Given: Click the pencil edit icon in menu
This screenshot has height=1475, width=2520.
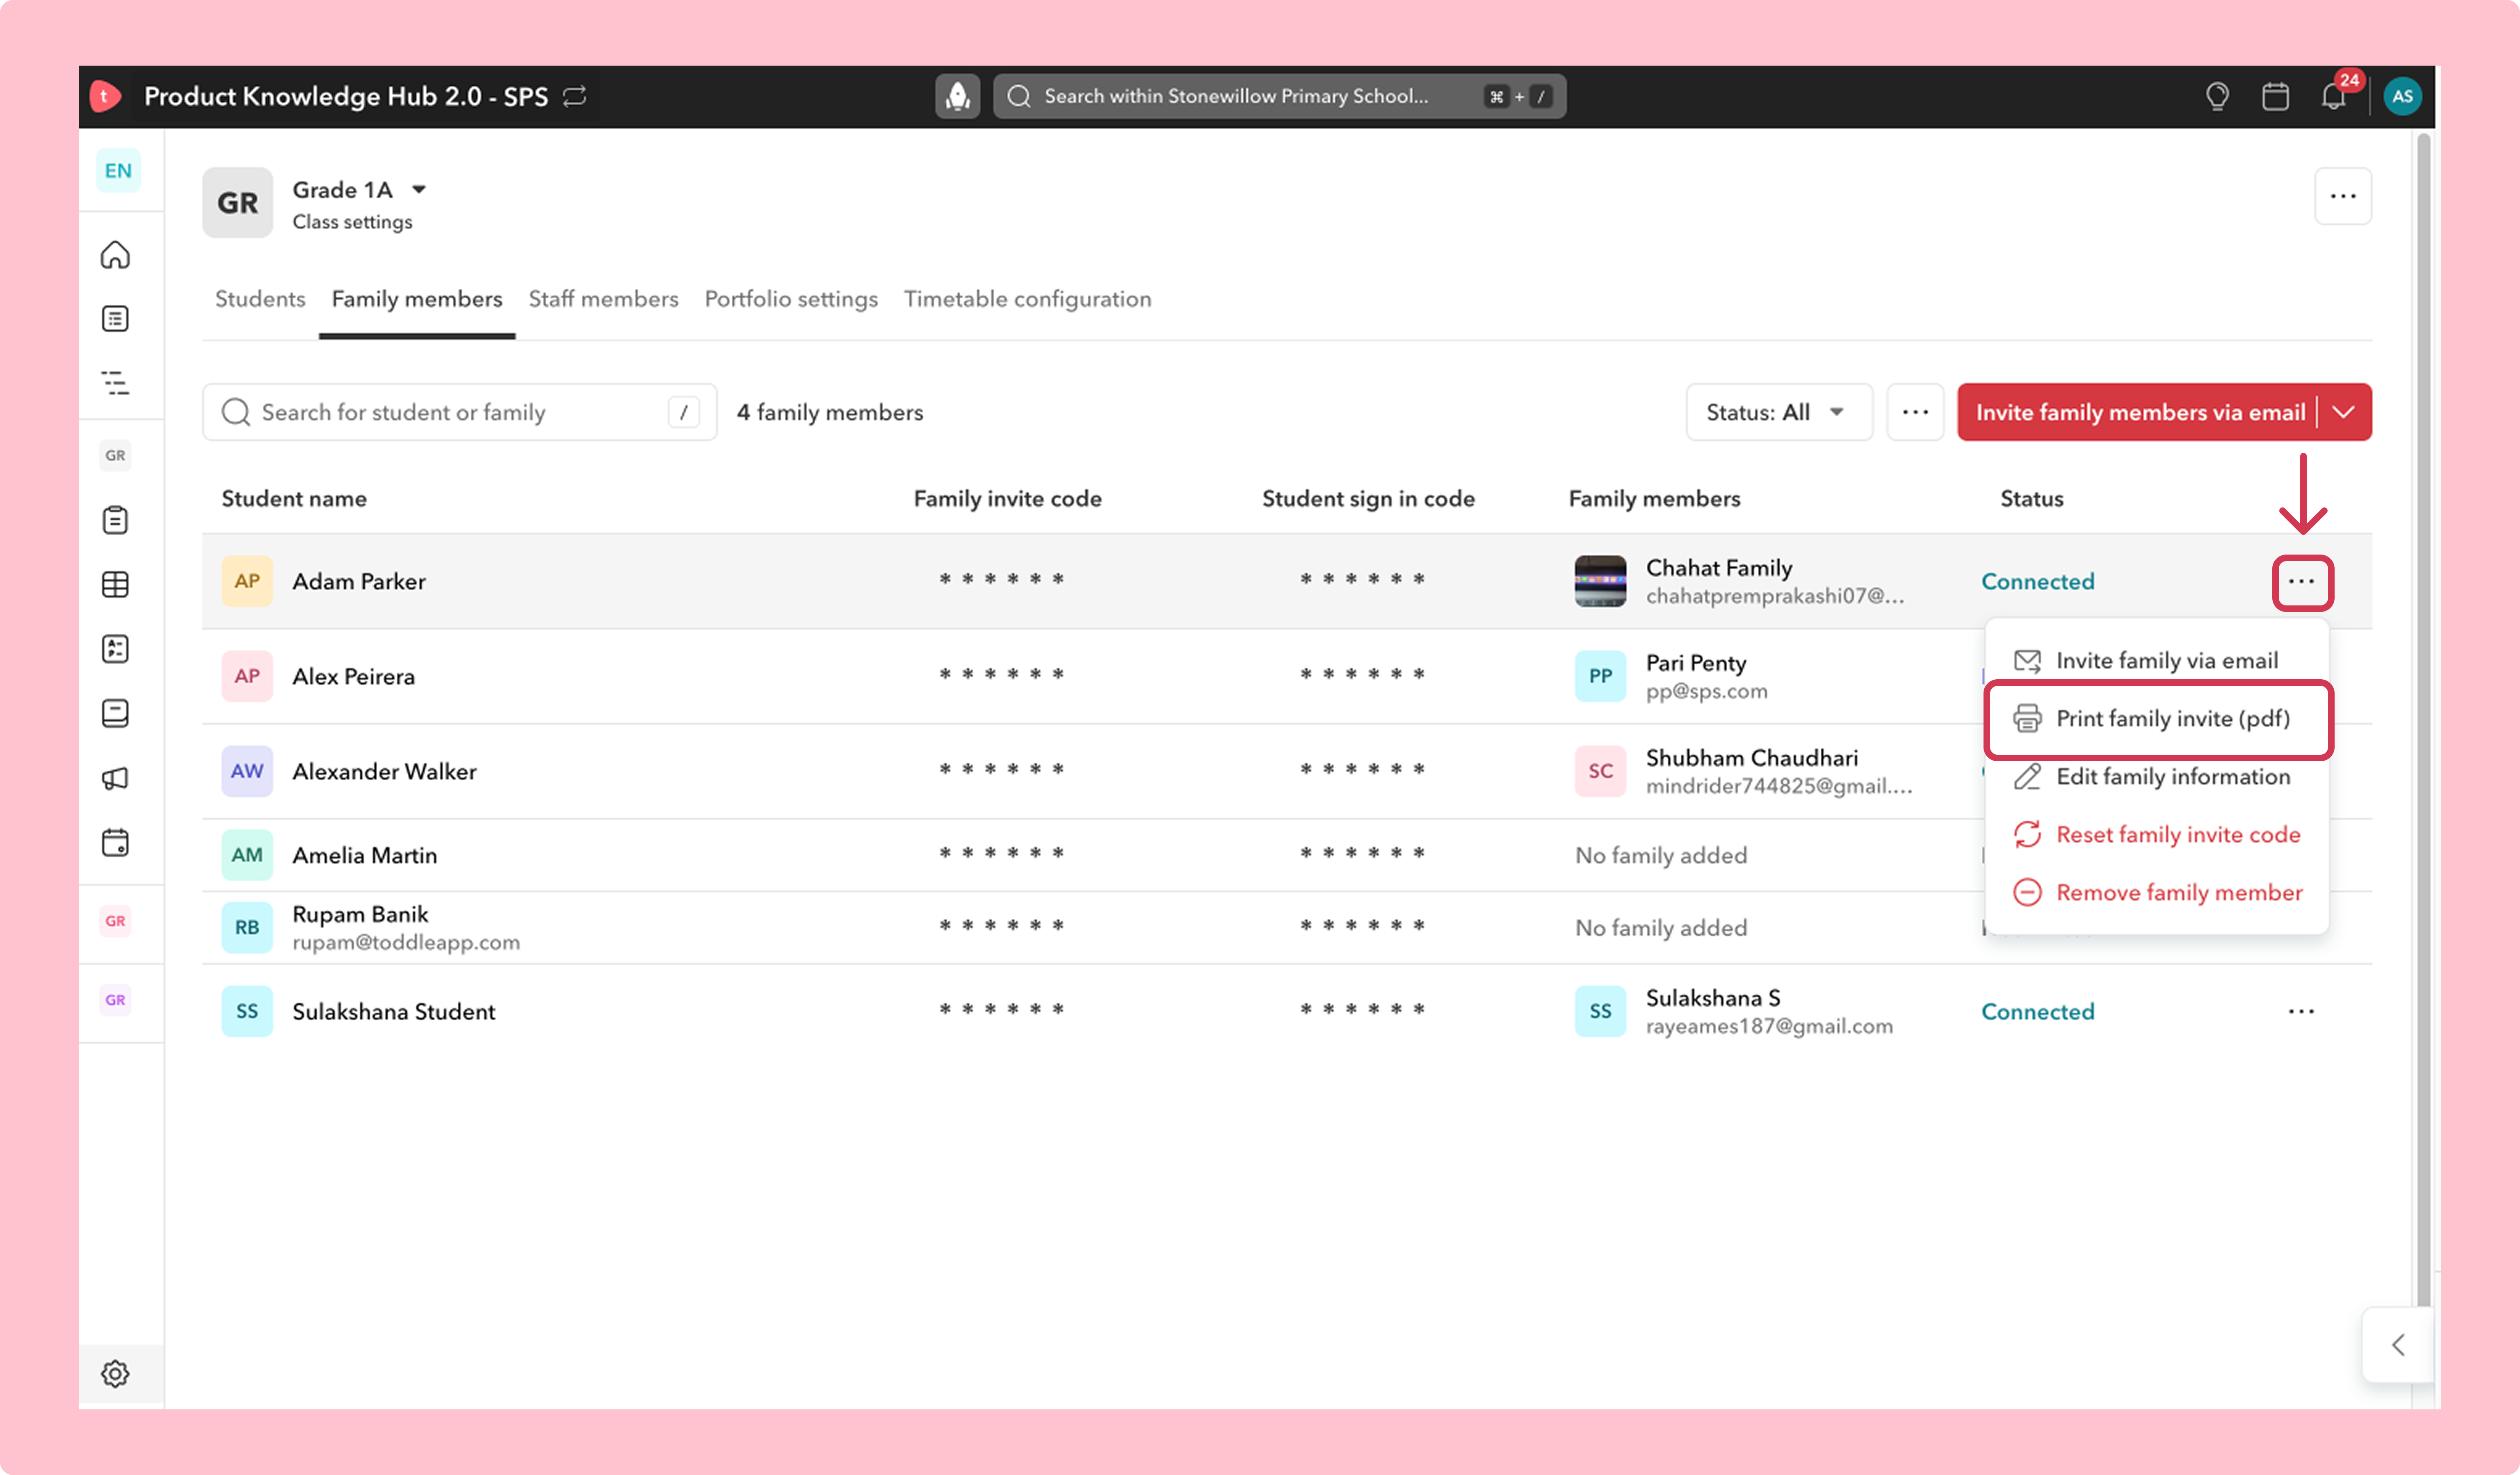Looking at the screenshot, I should [x=2027, y=776].
